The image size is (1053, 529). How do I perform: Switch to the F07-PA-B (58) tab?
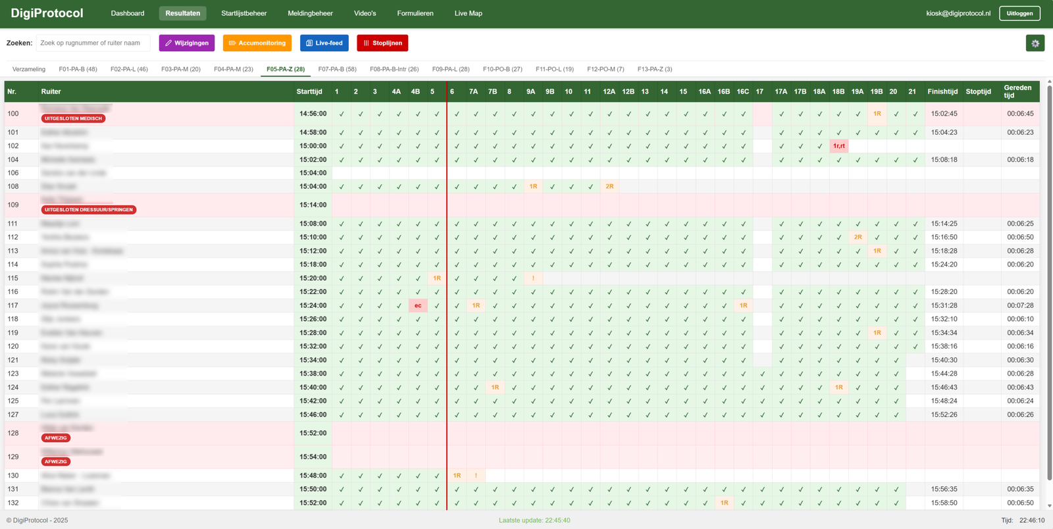tap(337, 69)
